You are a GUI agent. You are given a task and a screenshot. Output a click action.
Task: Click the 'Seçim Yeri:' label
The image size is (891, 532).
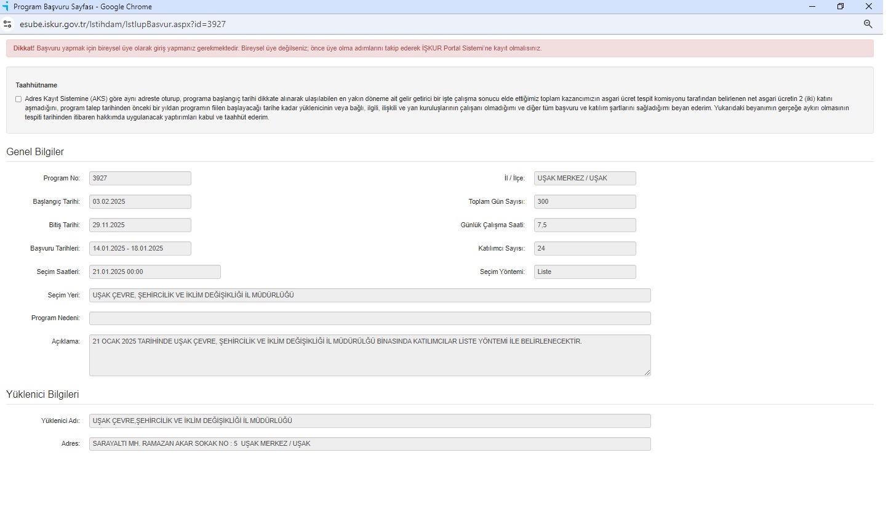click(64, 296)
